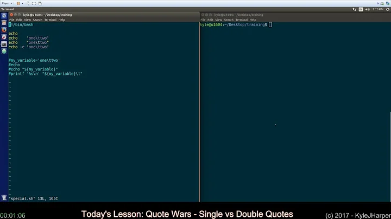Close the left terminal window with red button

pyautogui.click(x=11, y=15)
